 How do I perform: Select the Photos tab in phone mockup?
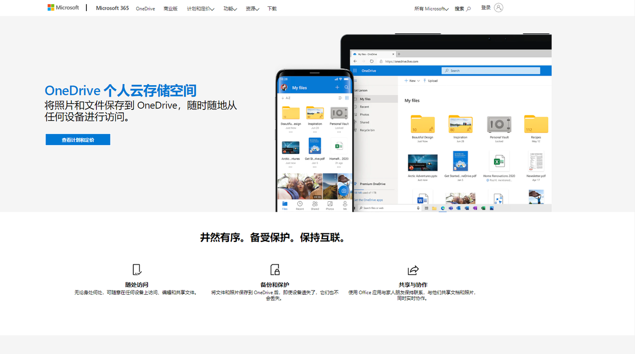(x=330, y=205)
